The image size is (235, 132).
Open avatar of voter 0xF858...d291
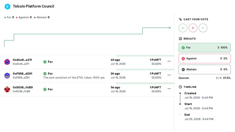(7, 76)
